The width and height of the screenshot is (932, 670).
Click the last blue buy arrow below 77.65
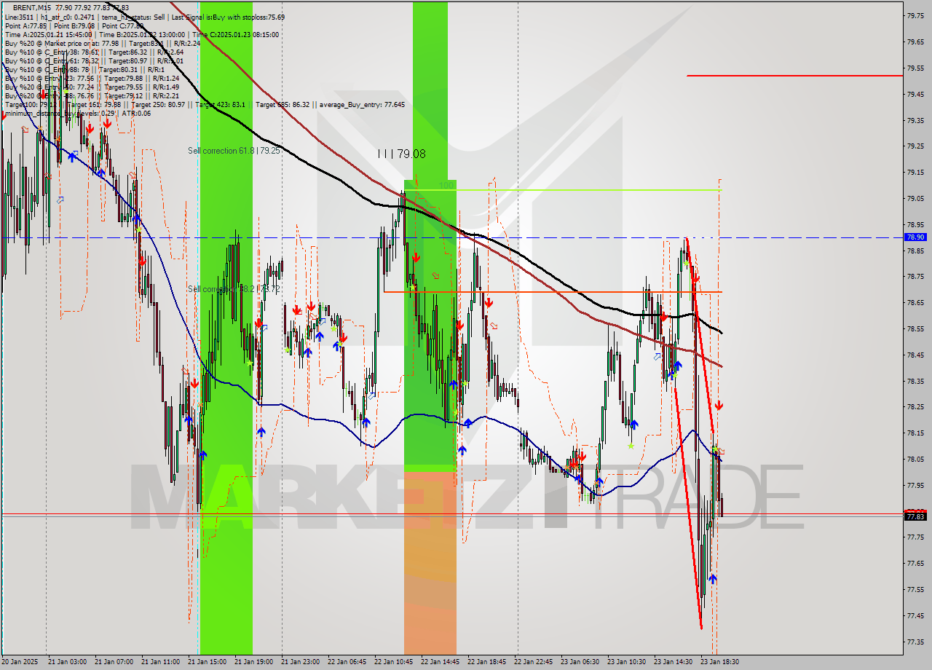713,578
